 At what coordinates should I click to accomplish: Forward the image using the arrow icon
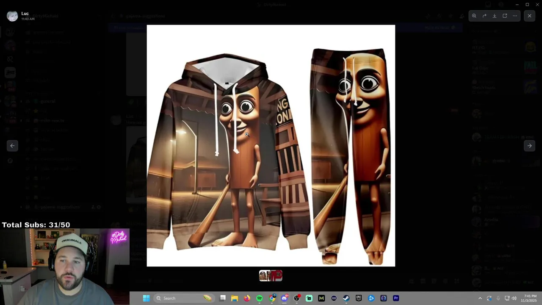click(x=484, y=16)
